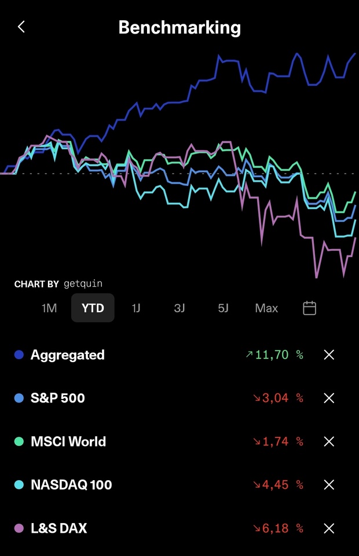Click the green MSCI World color dot
This screenshot has width=359, height=556.
(19, 441)
